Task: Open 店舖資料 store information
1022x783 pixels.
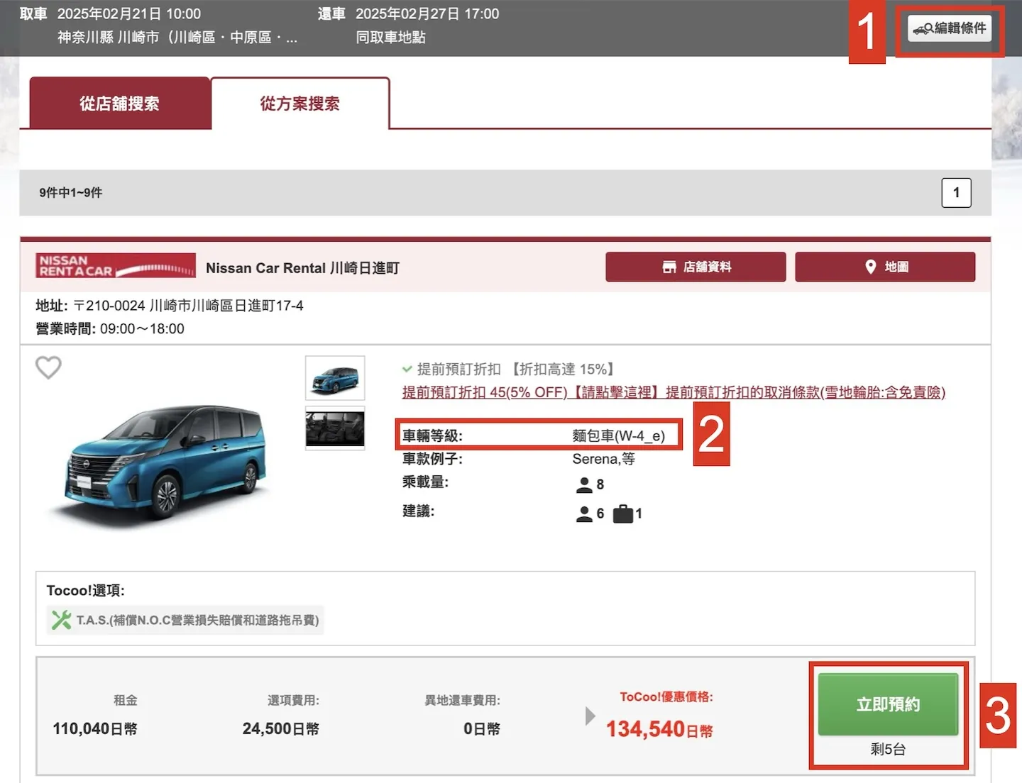Action: [696, 267]
